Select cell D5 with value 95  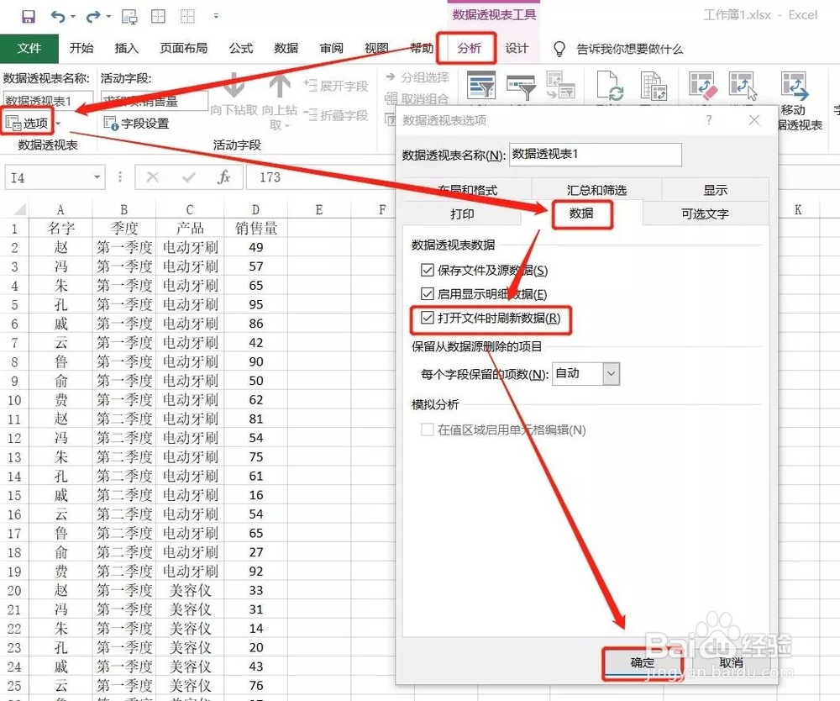pyautogui.click(x=256, y=304)
